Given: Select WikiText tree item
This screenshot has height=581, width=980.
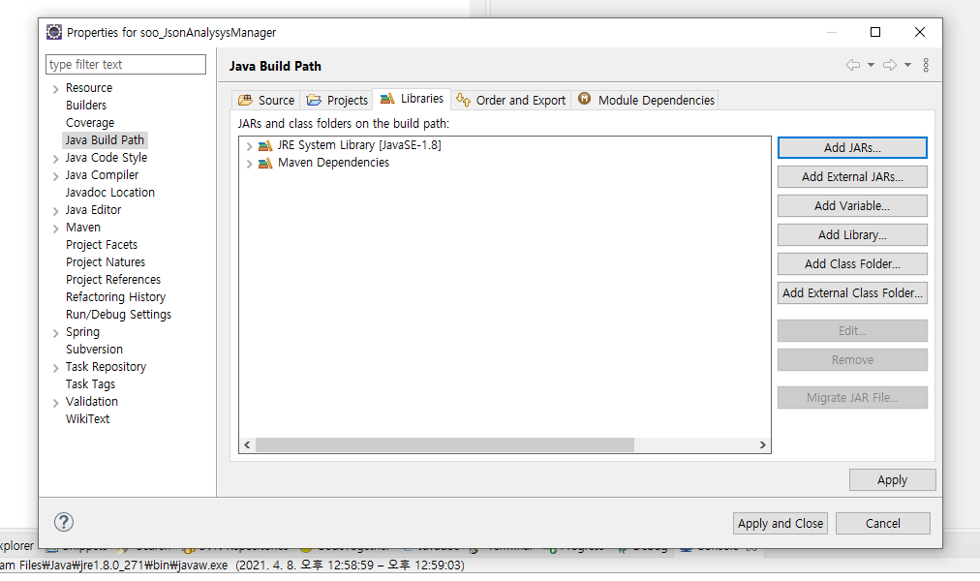Looking at the screenshot, I should click(87, 419).
